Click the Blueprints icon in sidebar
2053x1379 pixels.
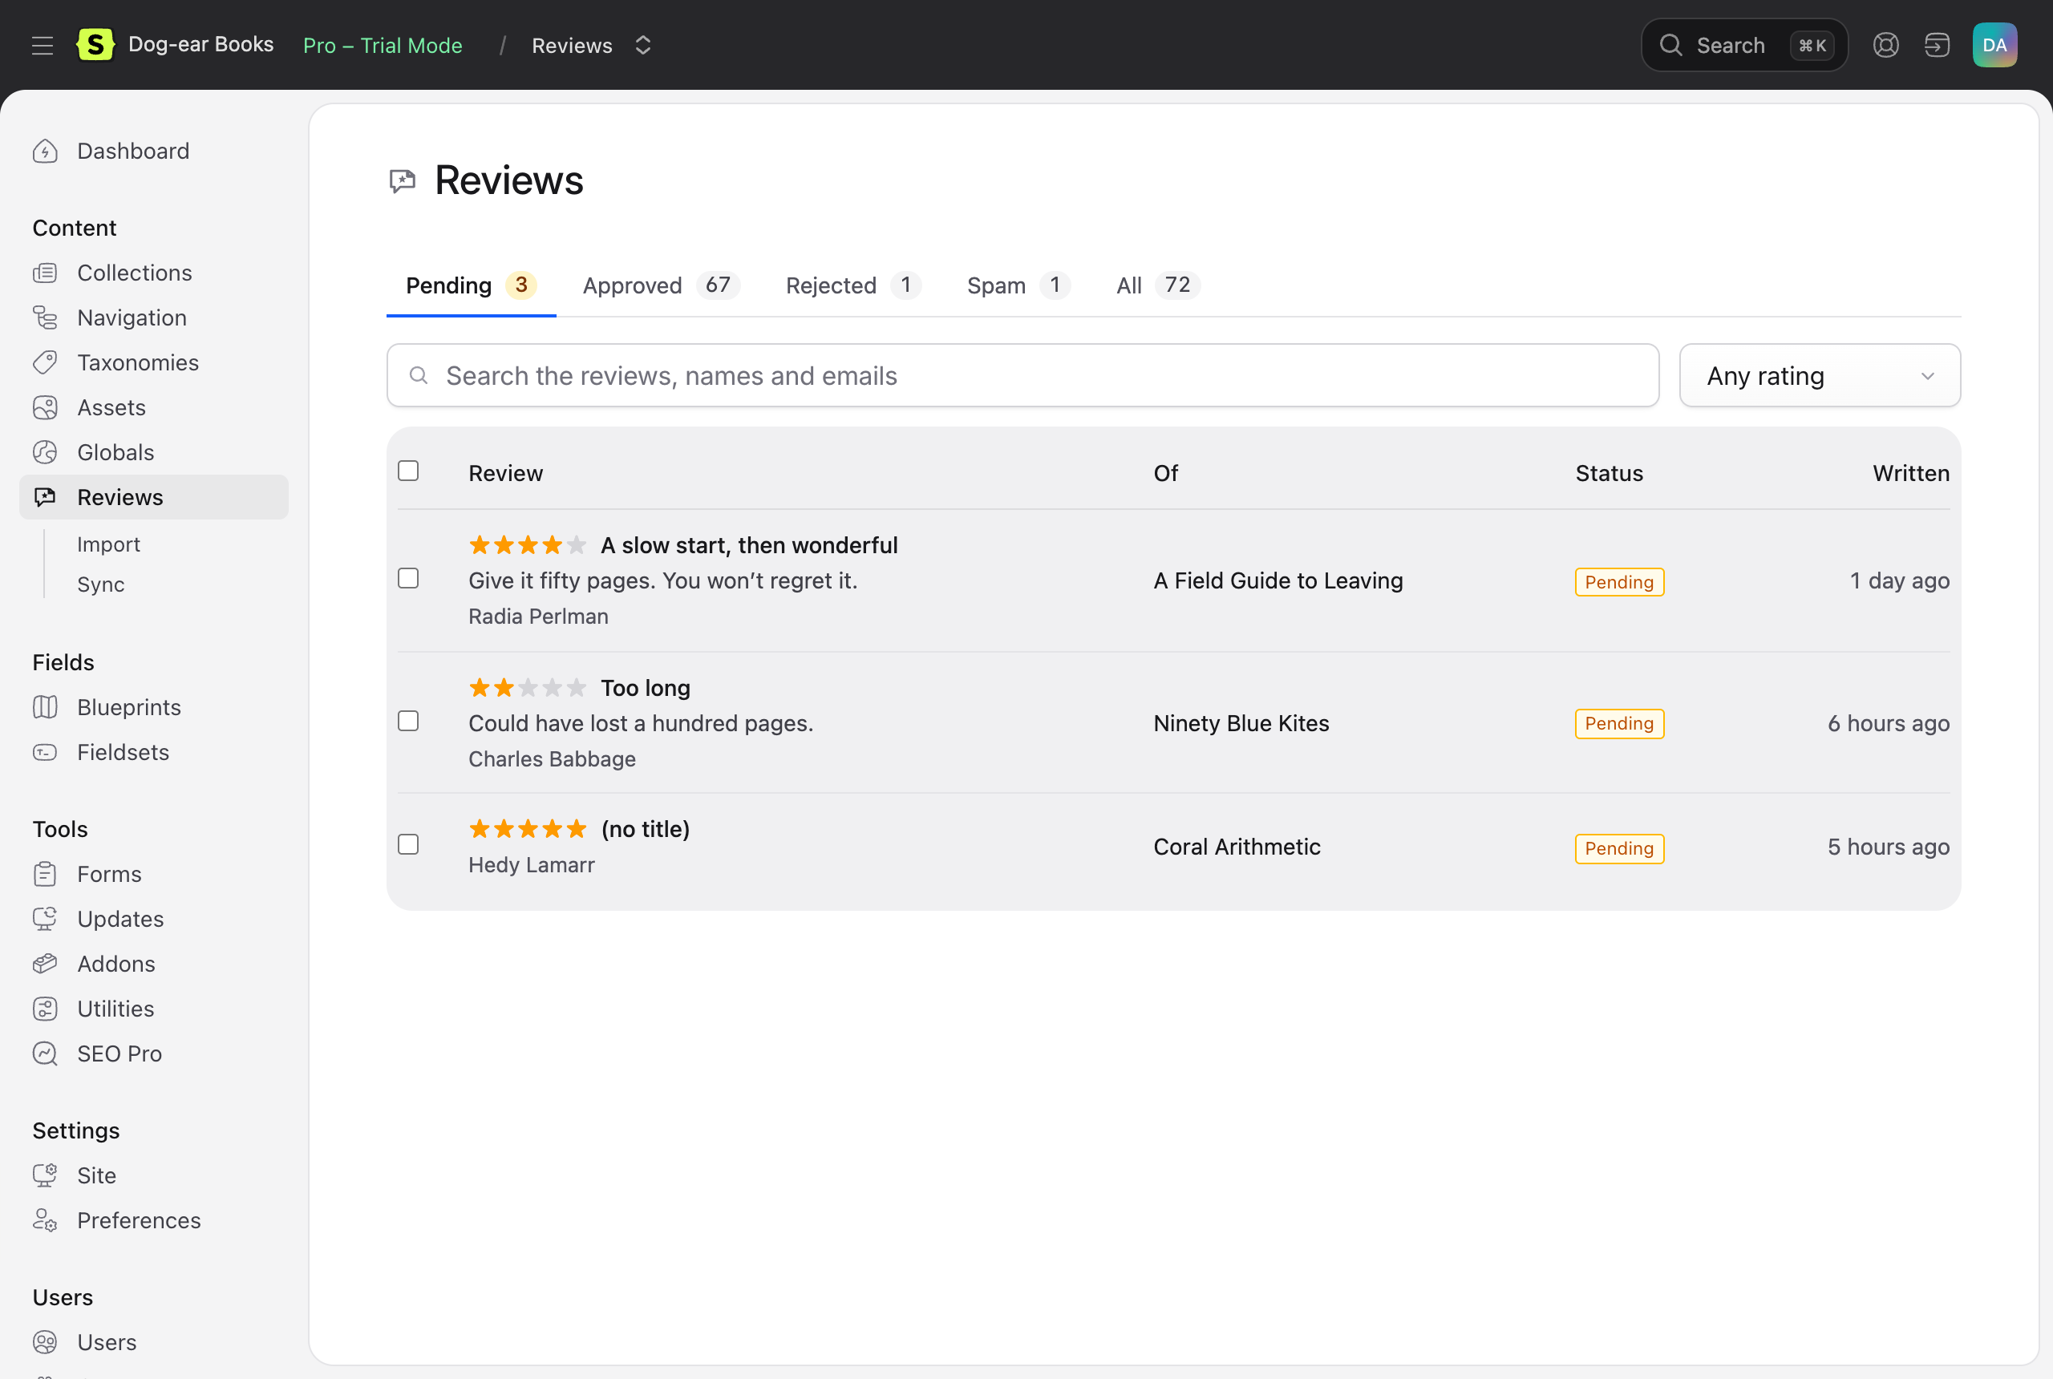pos(45,707)
